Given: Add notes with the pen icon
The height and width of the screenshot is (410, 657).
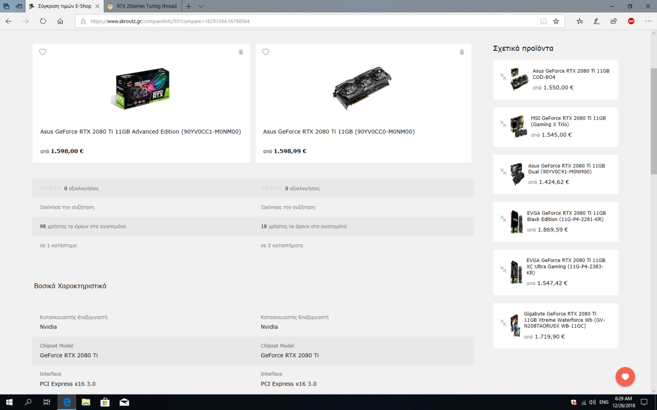Looking at the screenshot, I should point(596,22).
